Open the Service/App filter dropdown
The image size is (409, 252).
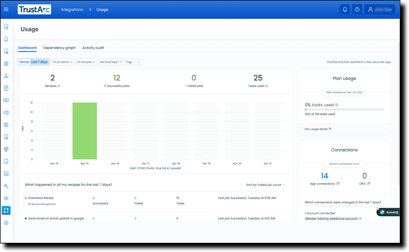pyautogui.click(x=110, y=62)
